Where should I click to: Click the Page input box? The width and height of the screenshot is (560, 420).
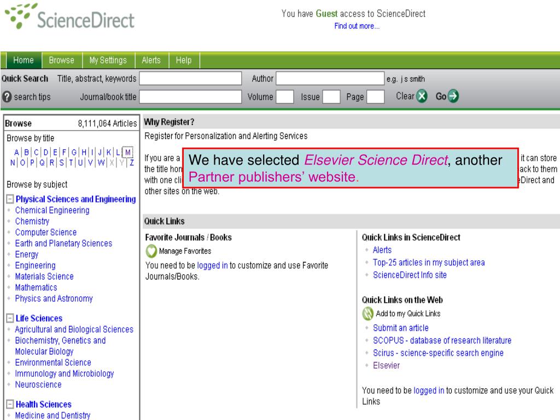coord(375,97)
